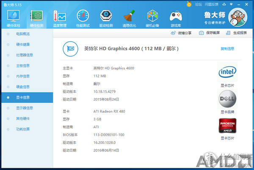Click the heading 英特尔 HD Graphics 4600 (112 MB / 戴尔)
Viewport: 254px width, 170px height.
(x=131, y=49)
